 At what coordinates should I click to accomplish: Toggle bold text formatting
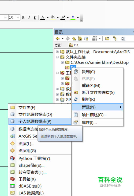click(x=23, y=17)
